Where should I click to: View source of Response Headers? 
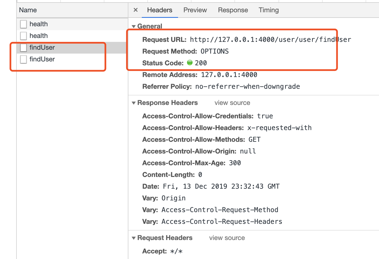coord(232,103)
